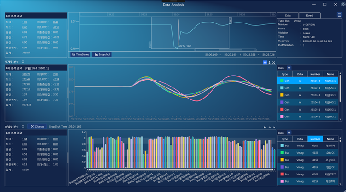Viewport: 346px width, 192px height.
Task: Click yellow color swatch for Gen 26103-1
Action: point(281,95)
